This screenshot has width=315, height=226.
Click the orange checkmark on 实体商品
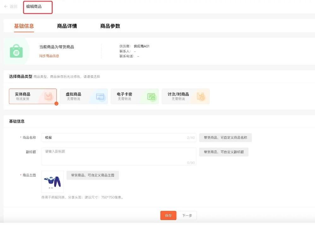point(56,104)
